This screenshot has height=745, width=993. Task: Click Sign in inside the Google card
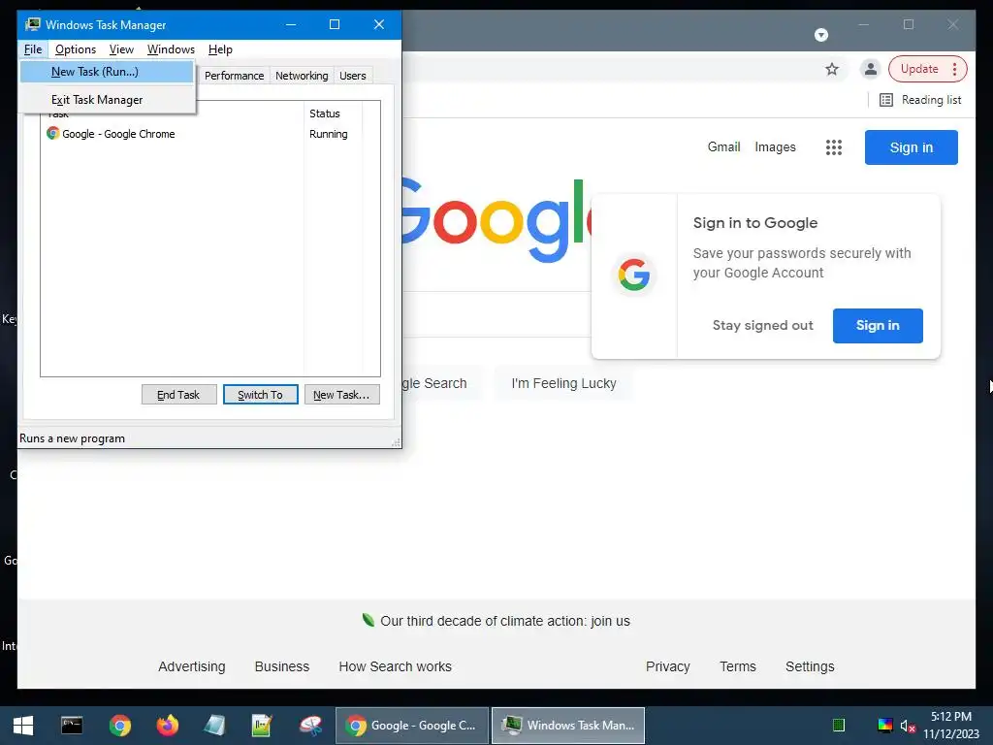coord(878,326)
